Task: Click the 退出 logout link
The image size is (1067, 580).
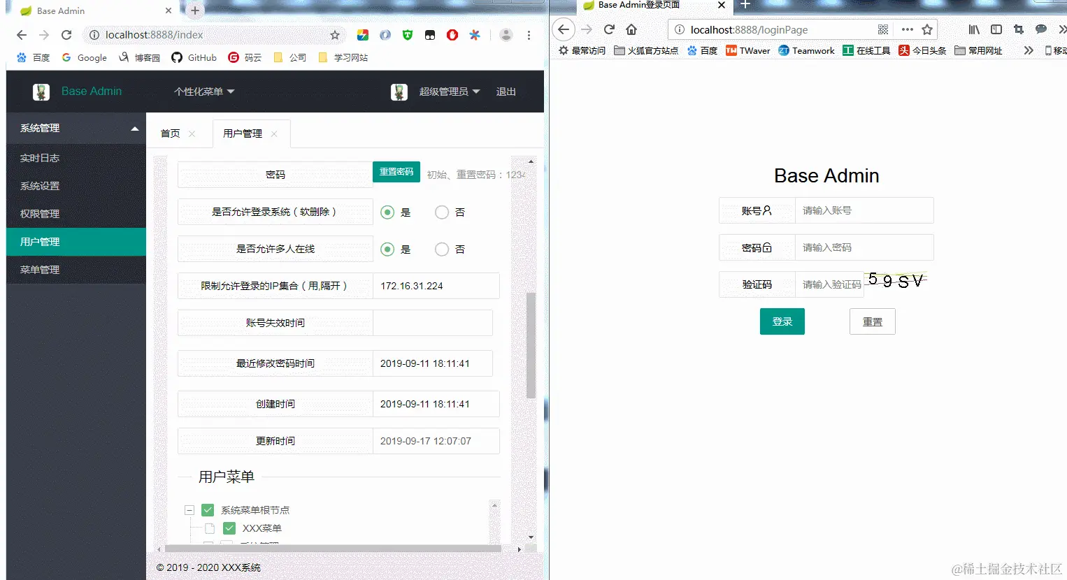Action: coord(506,92)
